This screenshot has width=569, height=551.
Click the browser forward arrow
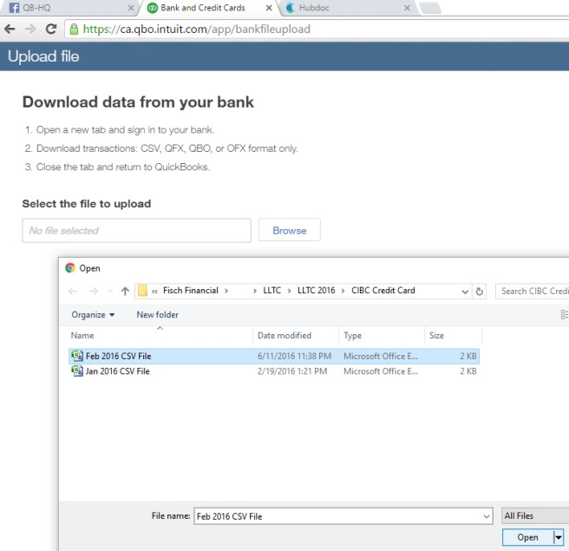[x=30, y=29]
